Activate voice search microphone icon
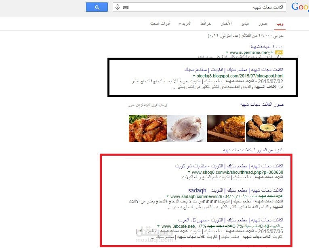The width and height of the screenshot is (309, 248). [118, 7]
